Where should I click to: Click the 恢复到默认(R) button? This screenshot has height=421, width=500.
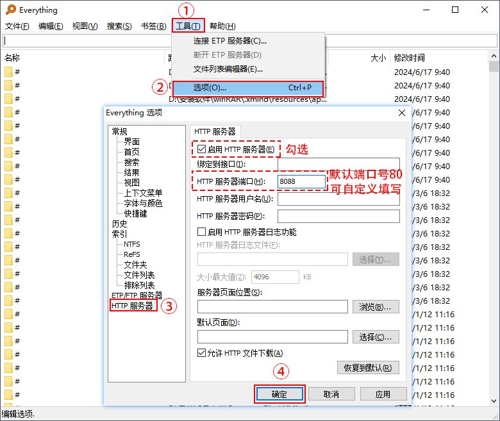368,368
